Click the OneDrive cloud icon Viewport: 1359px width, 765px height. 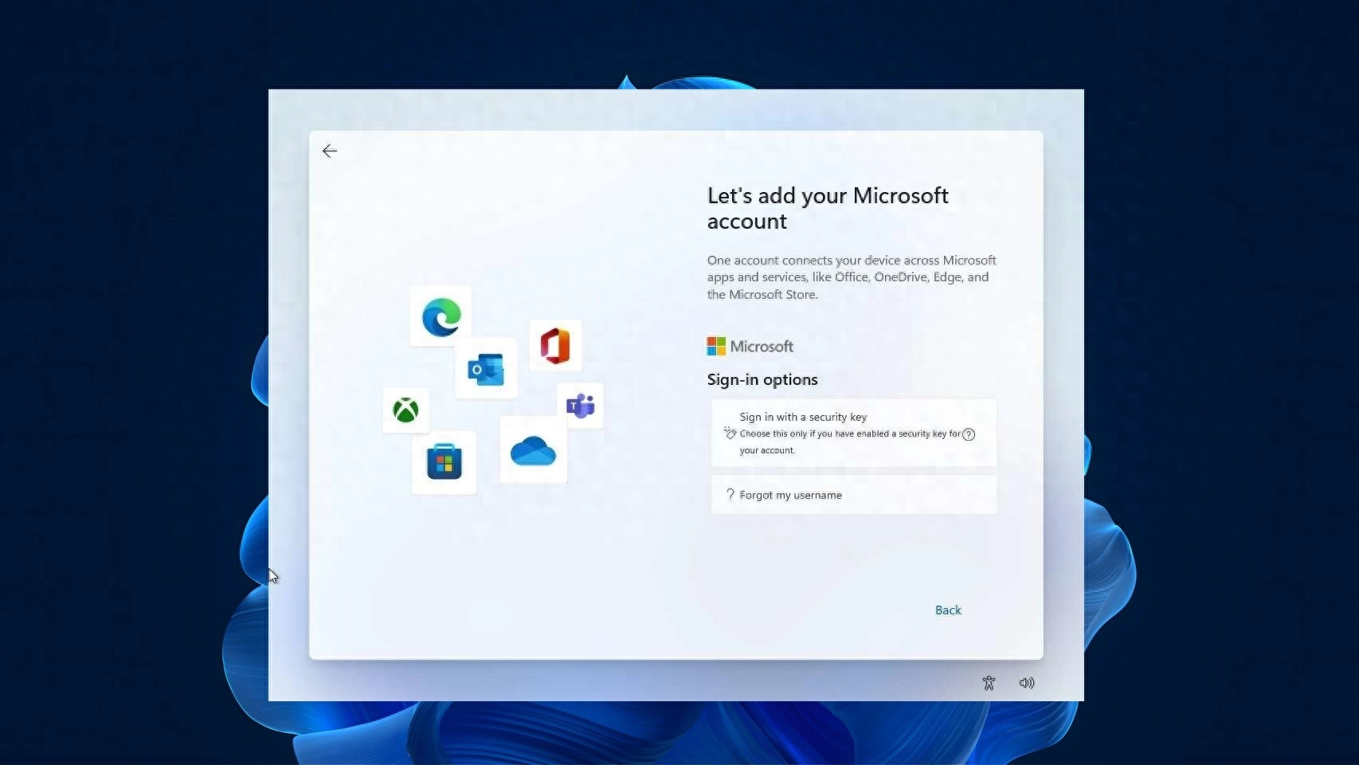pyautogui.click(x=532, y=451)
